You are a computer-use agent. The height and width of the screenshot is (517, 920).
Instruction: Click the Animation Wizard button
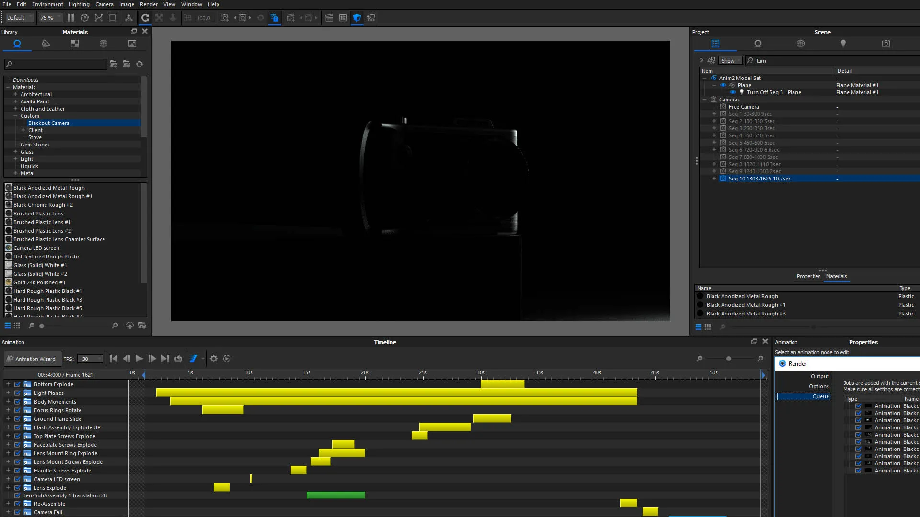tap(30, 359)
